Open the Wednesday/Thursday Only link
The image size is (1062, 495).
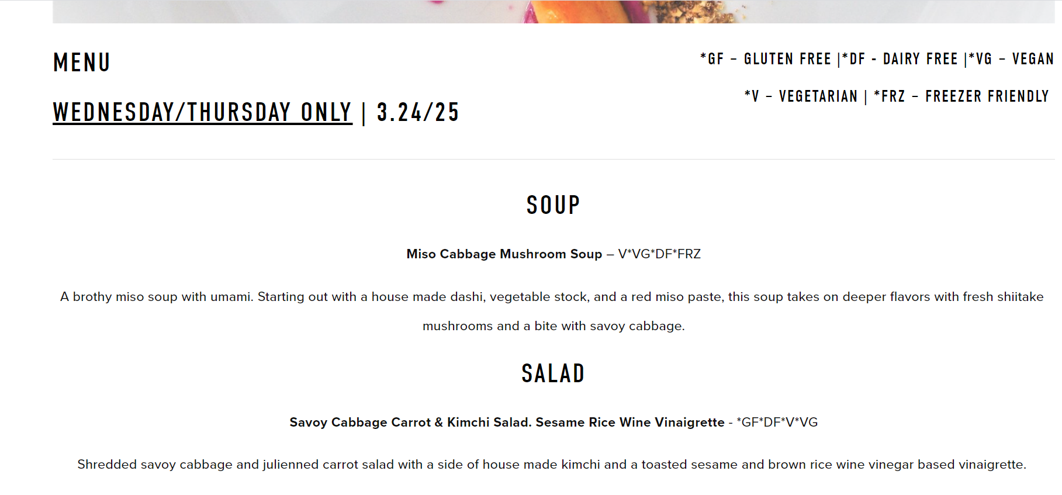pyautogui.click(x=202, y=112)
